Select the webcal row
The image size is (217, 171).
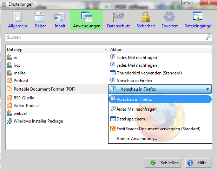tap(57, 113)
